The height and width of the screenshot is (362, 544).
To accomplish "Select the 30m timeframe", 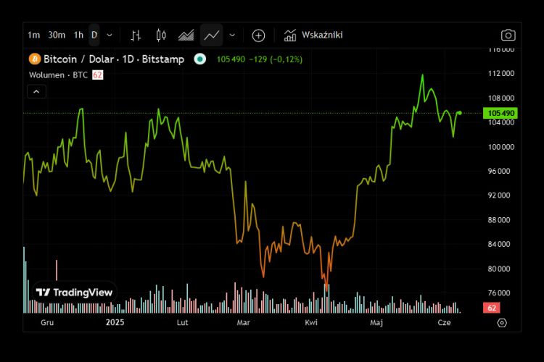I will (57, 35).
